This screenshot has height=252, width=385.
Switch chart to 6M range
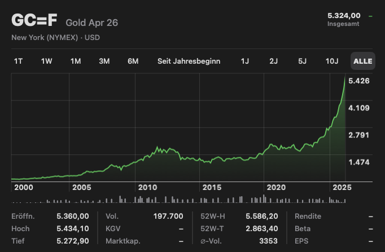pos(133,61)
